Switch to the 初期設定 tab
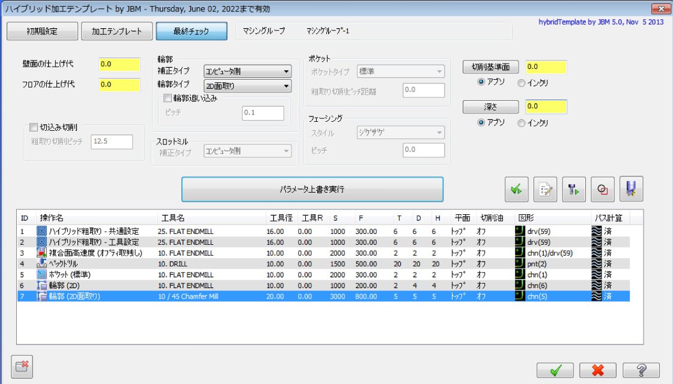Image resolution: width=673 pixels, height=384 pixels. (x=42, y=31)
